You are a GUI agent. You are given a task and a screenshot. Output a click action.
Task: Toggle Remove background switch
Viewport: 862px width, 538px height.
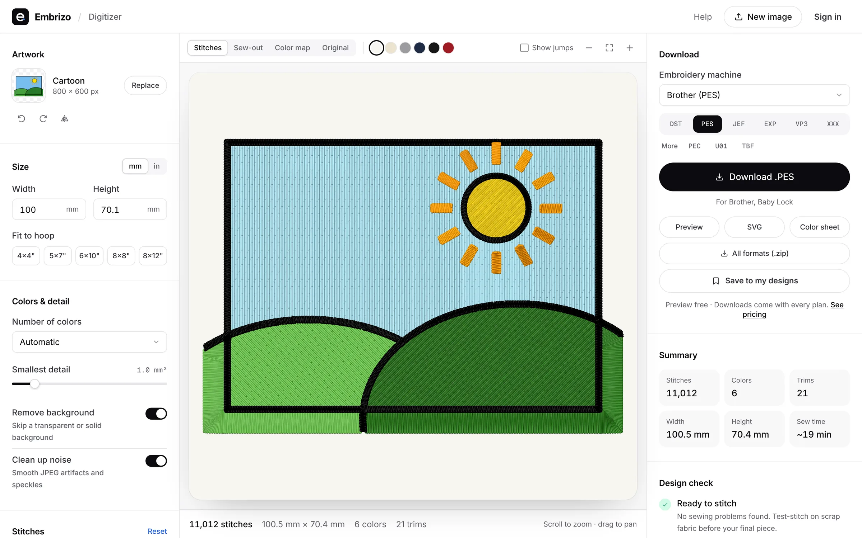[x=156, y=414]
